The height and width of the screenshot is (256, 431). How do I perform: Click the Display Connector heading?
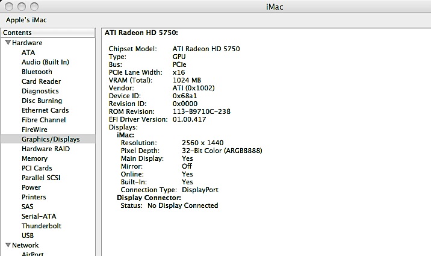[149, 198]
